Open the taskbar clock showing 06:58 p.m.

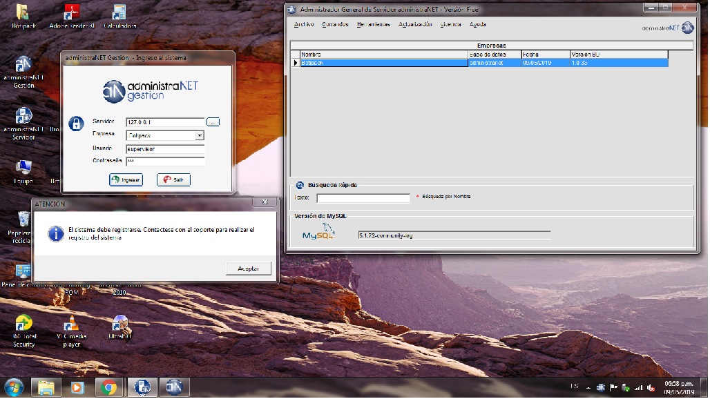(x=679, y=388)
